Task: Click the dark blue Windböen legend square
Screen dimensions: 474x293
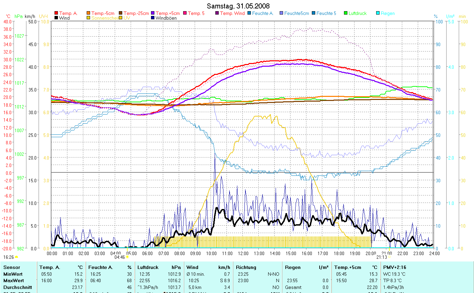Action: 153,18
